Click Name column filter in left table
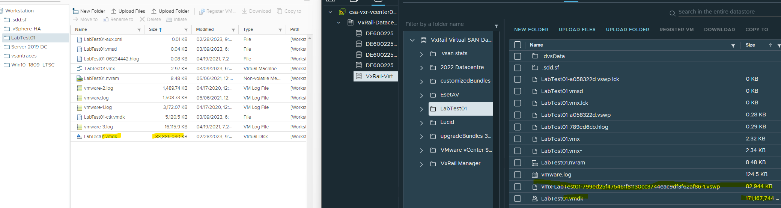Screen dimensions: 781x208 [139, 30]
